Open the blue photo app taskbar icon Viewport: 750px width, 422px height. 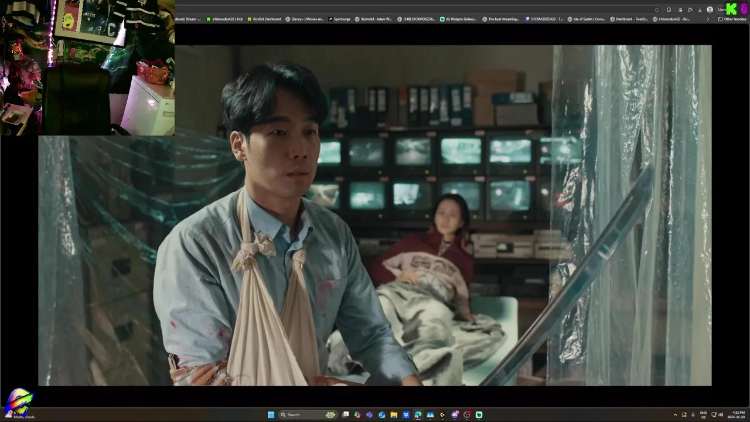430,414
